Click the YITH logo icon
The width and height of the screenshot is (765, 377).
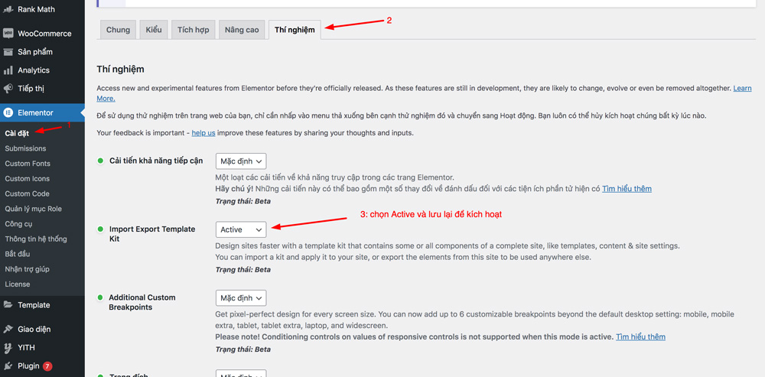tap(8, 348)
